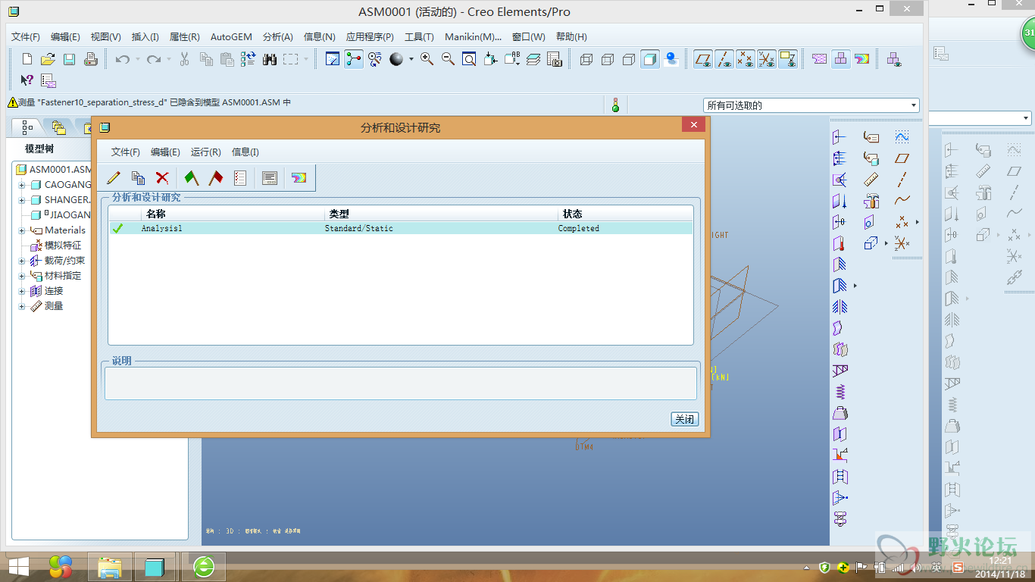Click the Windows Start button
Viewport: 1035px width, 582px height.
click(18, 567)
